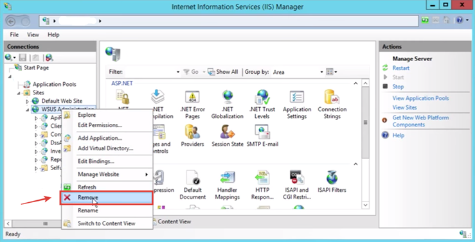Click the features list scroll down arrow
The width and height of the screenshot is (475, 242).
(x=365, y=205)
